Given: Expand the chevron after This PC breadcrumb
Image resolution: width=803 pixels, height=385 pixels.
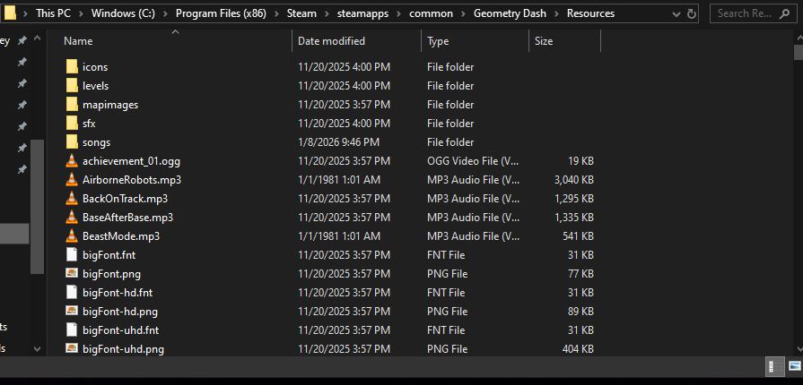Looking at the screenshot, I should click(x=83, y=13).
